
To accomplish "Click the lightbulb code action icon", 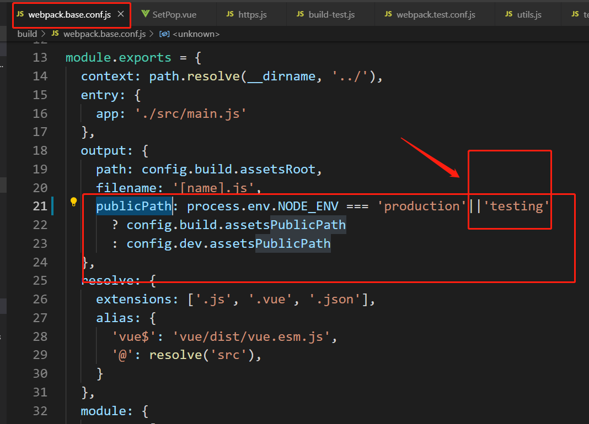I will (x=73, y=202).
